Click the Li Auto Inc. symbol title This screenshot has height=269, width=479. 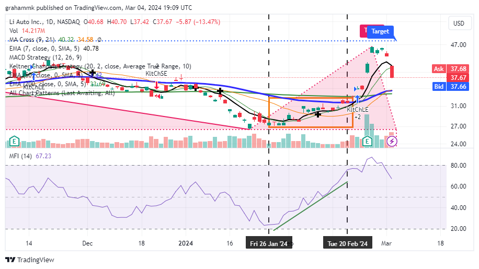(x=44, y=22)
